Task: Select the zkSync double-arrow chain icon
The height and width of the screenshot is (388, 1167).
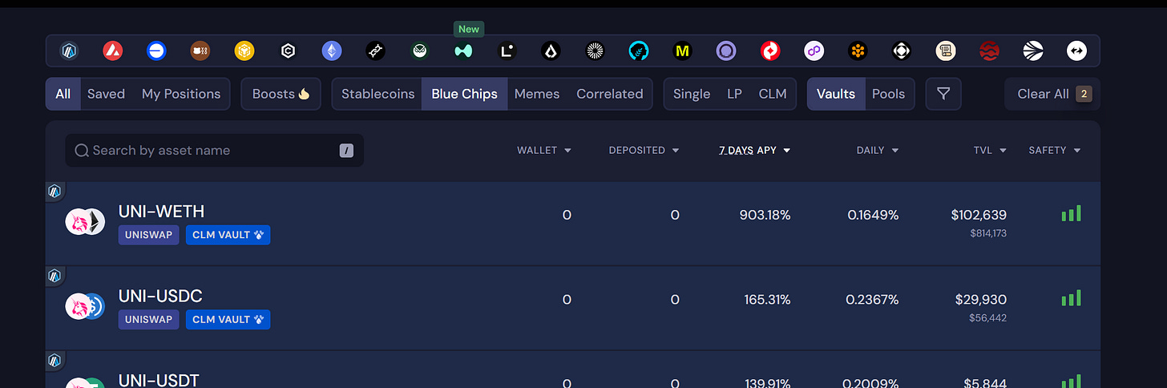Action: click(1076, 51)
